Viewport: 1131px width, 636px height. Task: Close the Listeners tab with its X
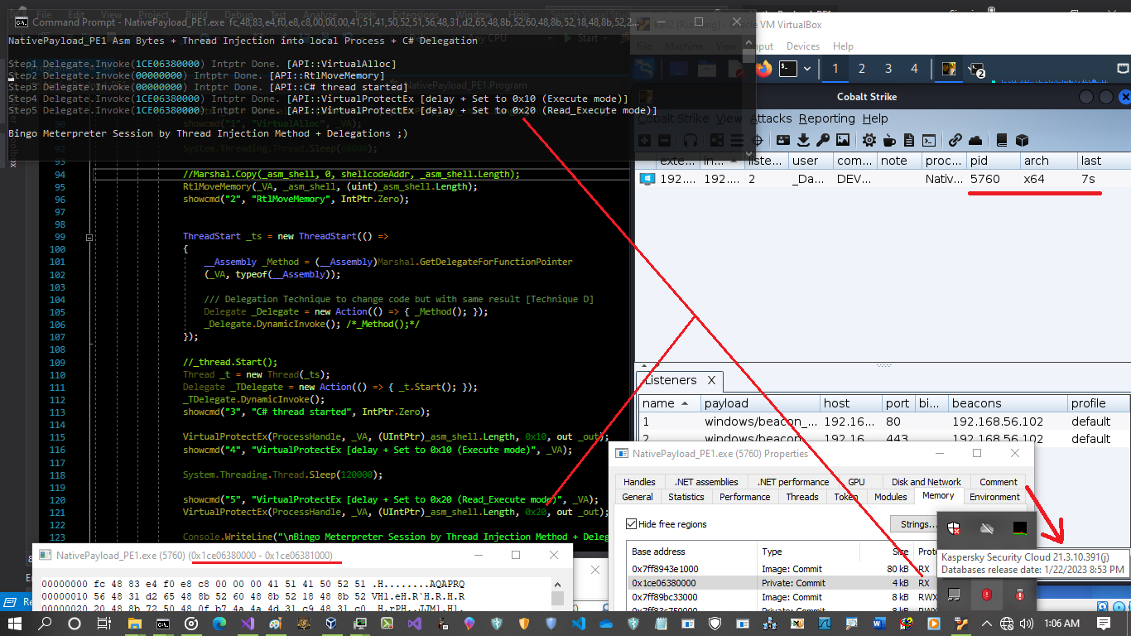(710, 380)
